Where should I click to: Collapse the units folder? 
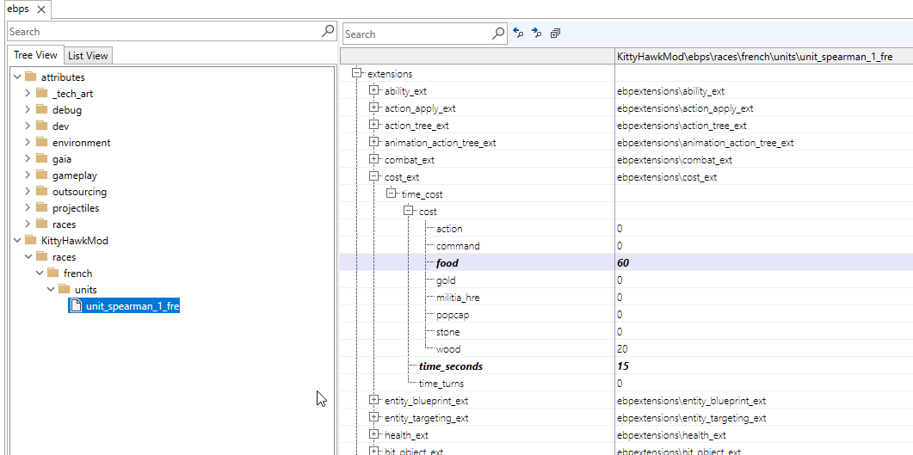(x=51, y=289)
